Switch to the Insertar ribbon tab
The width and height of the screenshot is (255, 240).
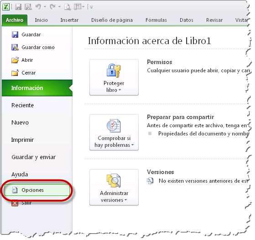click(69, 20)
